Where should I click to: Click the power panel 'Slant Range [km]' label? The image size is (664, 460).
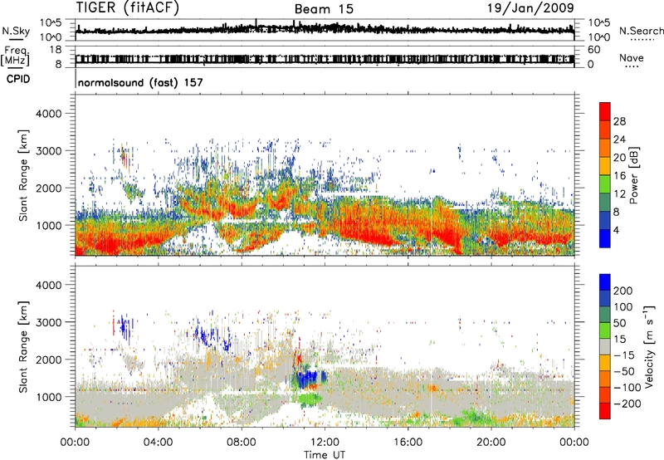(23, 175)
